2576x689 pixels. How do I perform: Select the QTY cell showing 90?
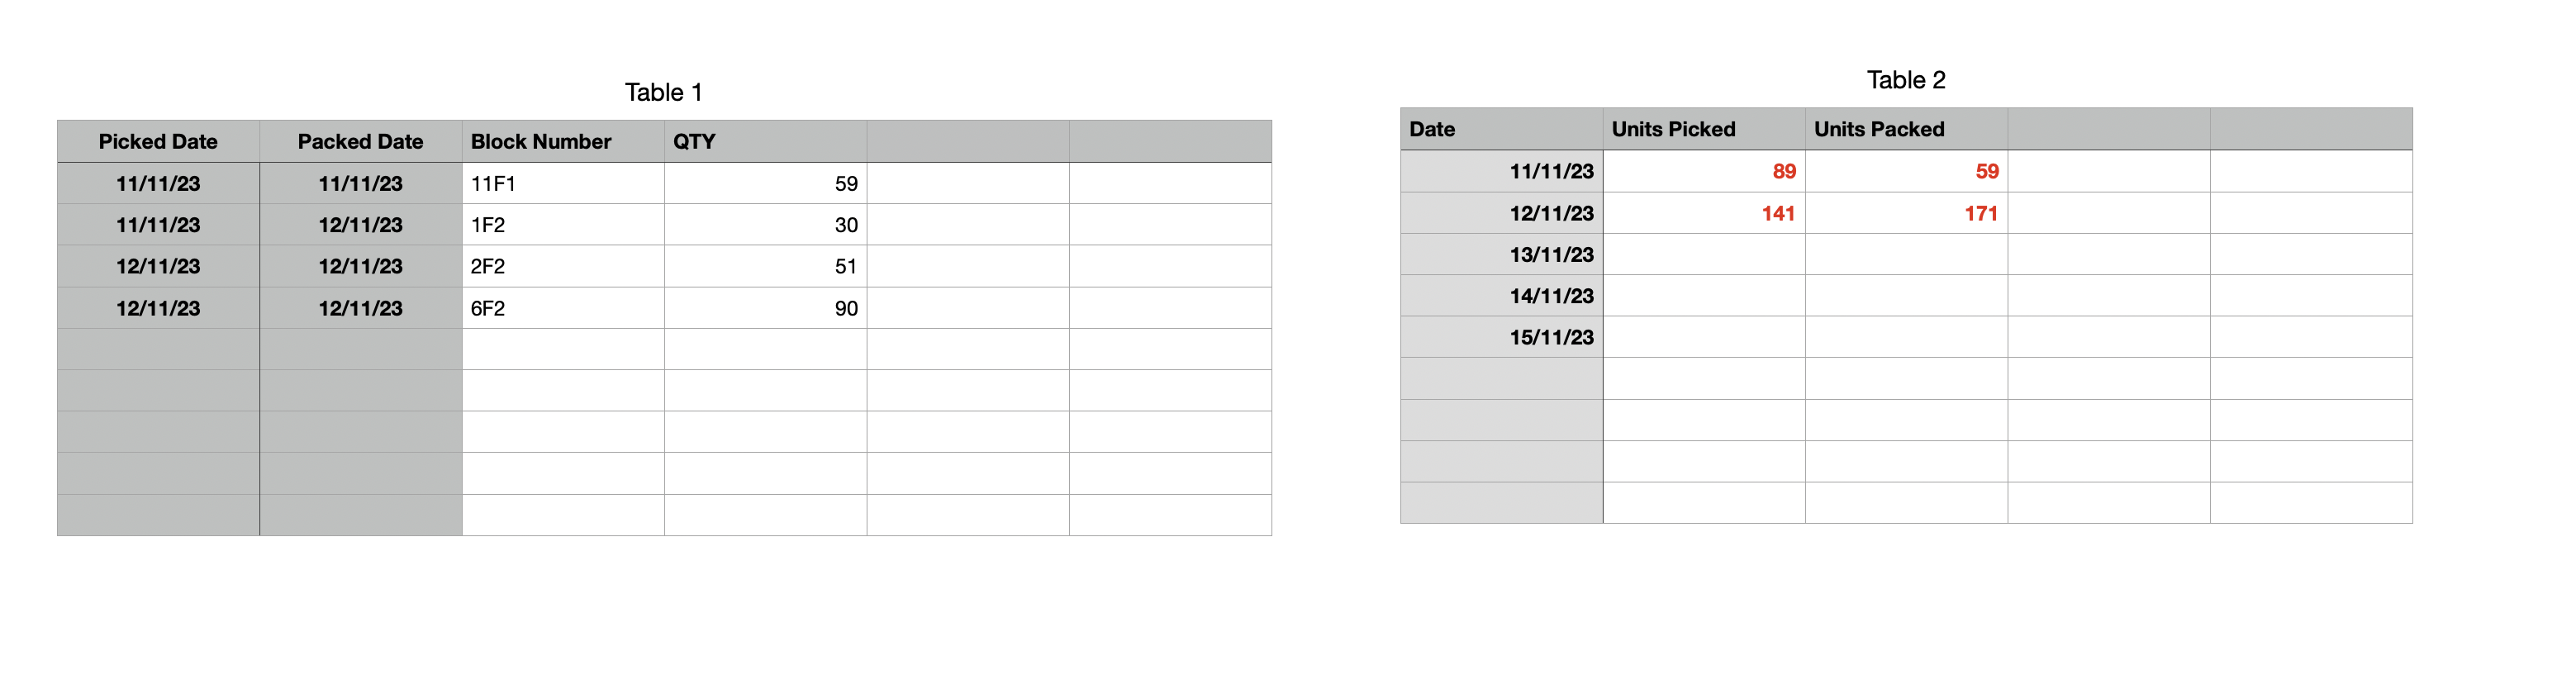(766, 308)
